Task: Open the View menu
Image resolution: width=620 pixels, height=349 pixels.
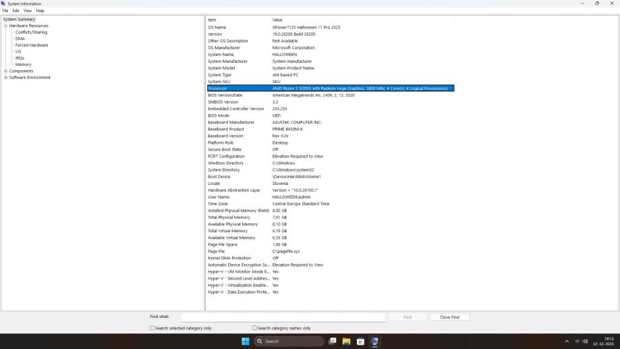Action: tap(28, 11)
